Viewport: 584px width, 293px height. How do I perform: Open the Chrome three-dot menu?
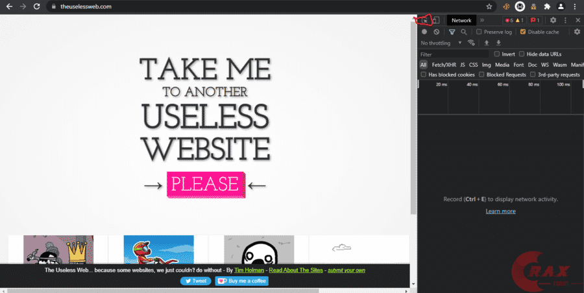[575, 6]
